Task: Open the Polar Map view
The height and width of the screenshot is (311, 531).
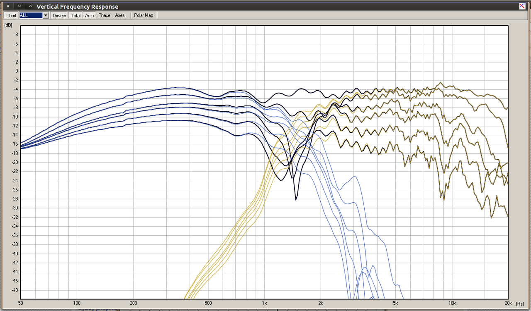Action: [x=144, y=15]
